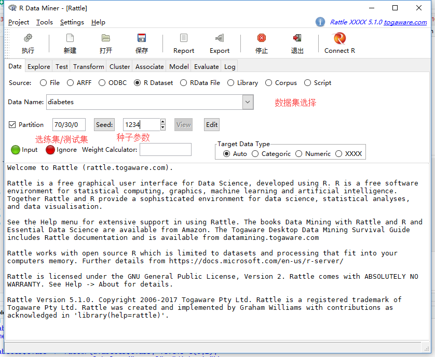Open the Help menu
Screen dimensions: 435x357
pos(98,22)
